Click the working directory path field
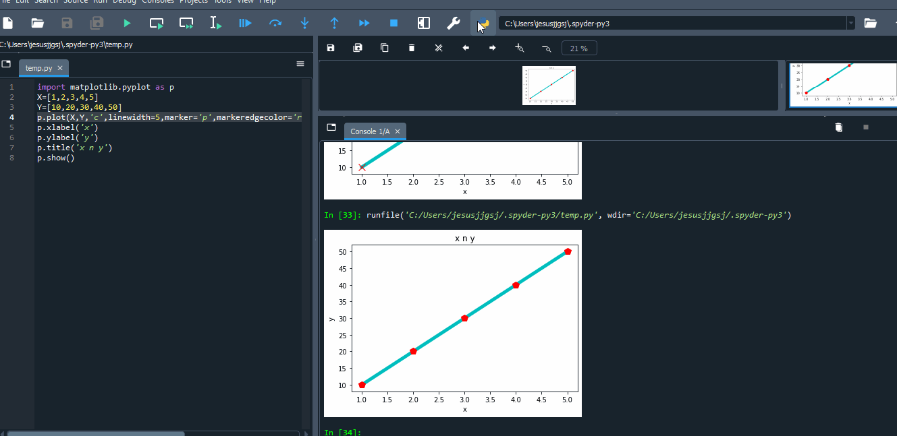The image size is (897, 436). click(x=672, y=23)
